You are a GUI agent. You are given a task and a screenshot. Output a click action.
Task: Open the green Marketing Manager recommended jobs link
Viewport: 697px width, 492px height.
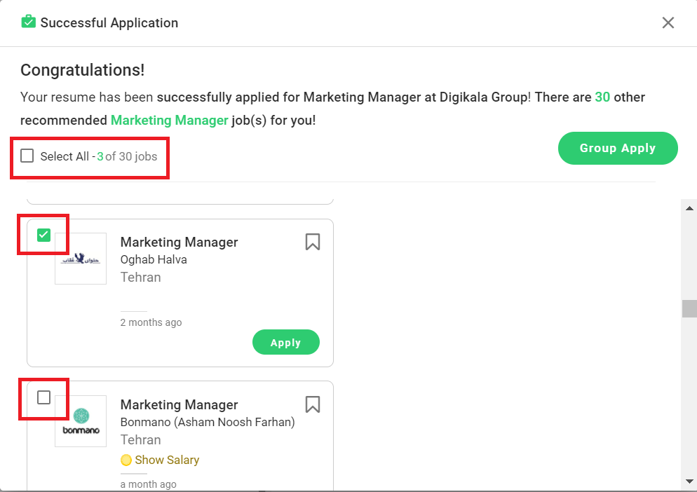[x=170, y=120]
